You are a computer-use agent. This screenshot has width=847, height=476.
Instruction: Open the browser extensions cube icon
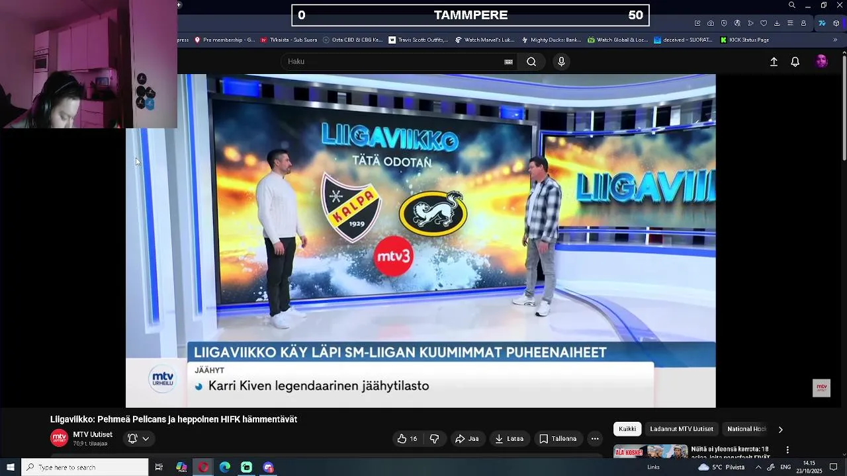coord(836,23)
